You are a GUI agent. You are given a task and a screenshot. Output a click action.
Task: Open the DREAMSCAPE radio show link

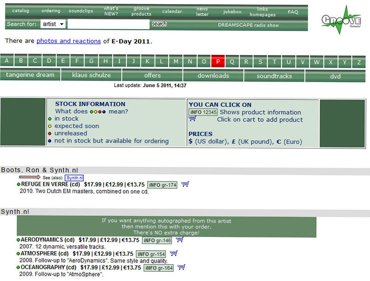pos(248,25)
